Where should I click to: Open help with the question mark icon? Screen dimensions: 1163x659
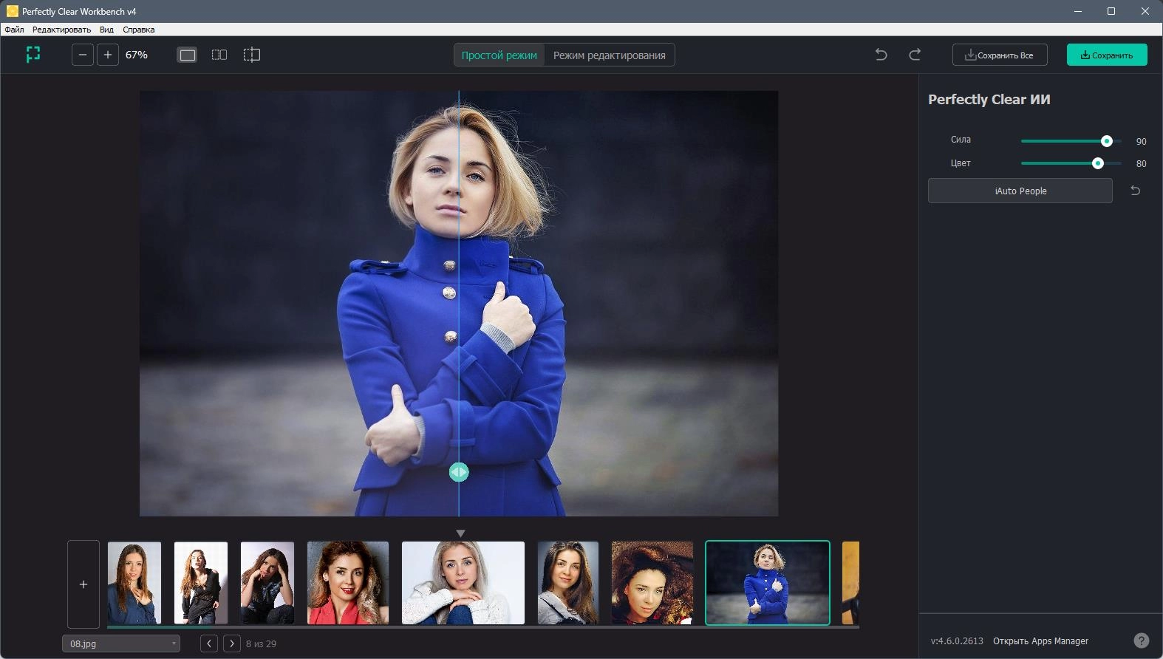click(1142, 641)
